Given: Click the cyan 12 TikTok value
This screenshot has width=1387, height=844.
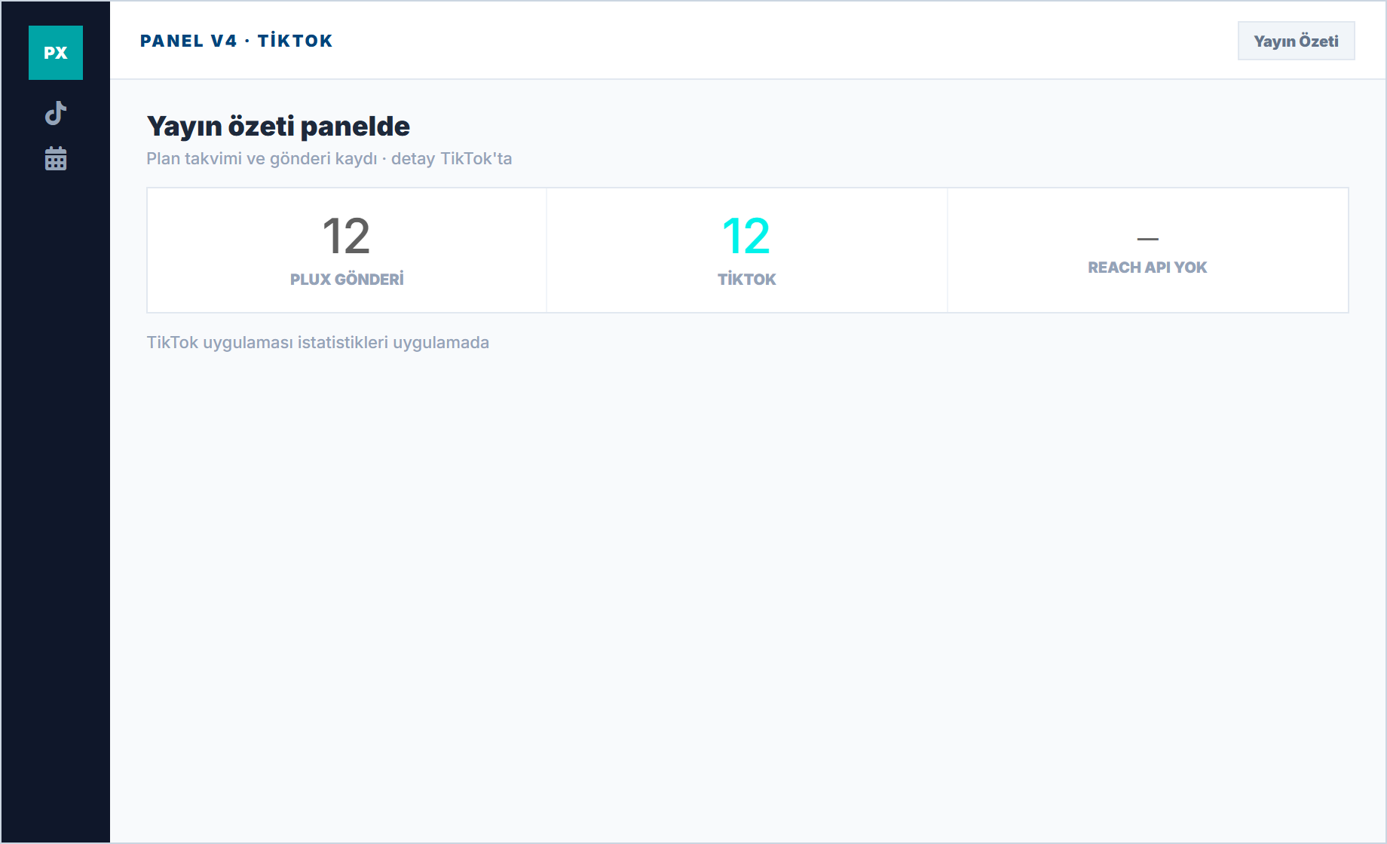Looking at the screenshot, I should [746, 236].
